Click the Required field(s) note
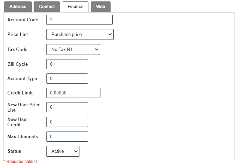This screenshot has width=238, height=163. pyautogui.click(x=20, y=161)
